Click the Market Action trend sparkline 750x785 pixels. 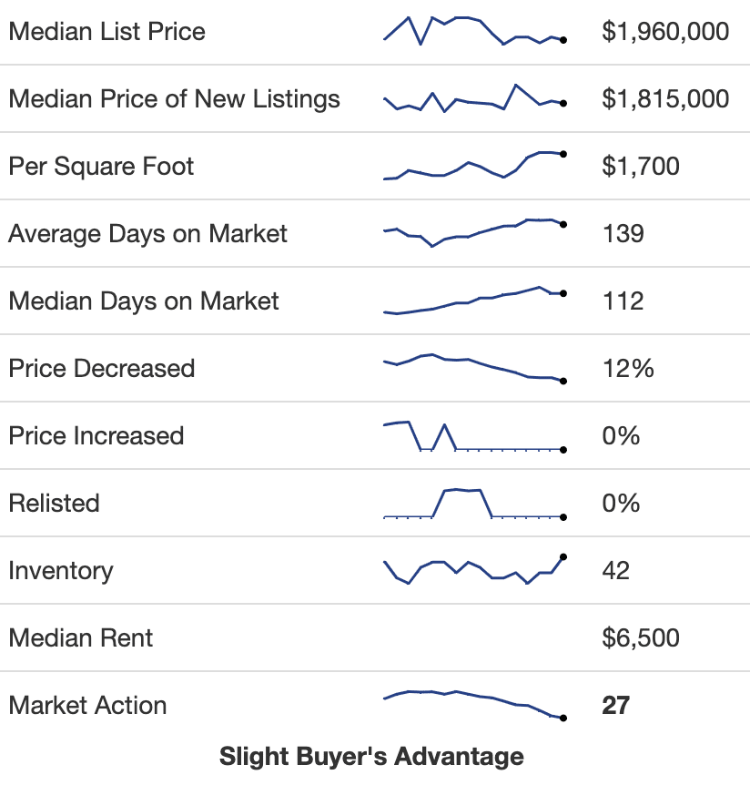pyautogui.click(x=474, y=705)
